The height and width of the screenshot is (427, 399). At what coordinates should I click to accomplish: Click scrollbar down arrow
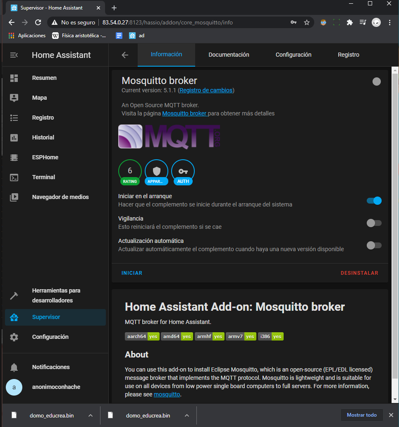click(395, 400)
